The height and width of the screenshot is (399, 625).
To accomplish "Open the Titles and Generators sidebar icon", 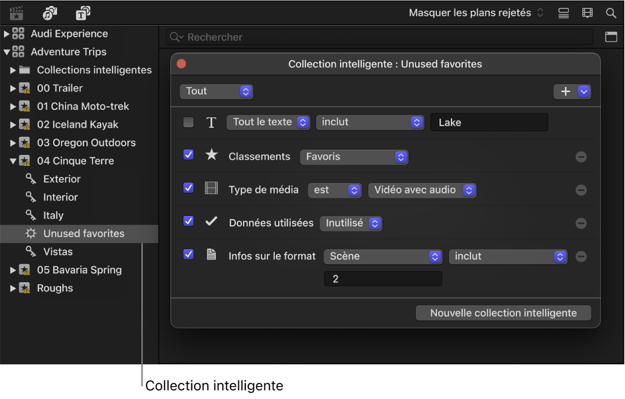I will 82,12.
